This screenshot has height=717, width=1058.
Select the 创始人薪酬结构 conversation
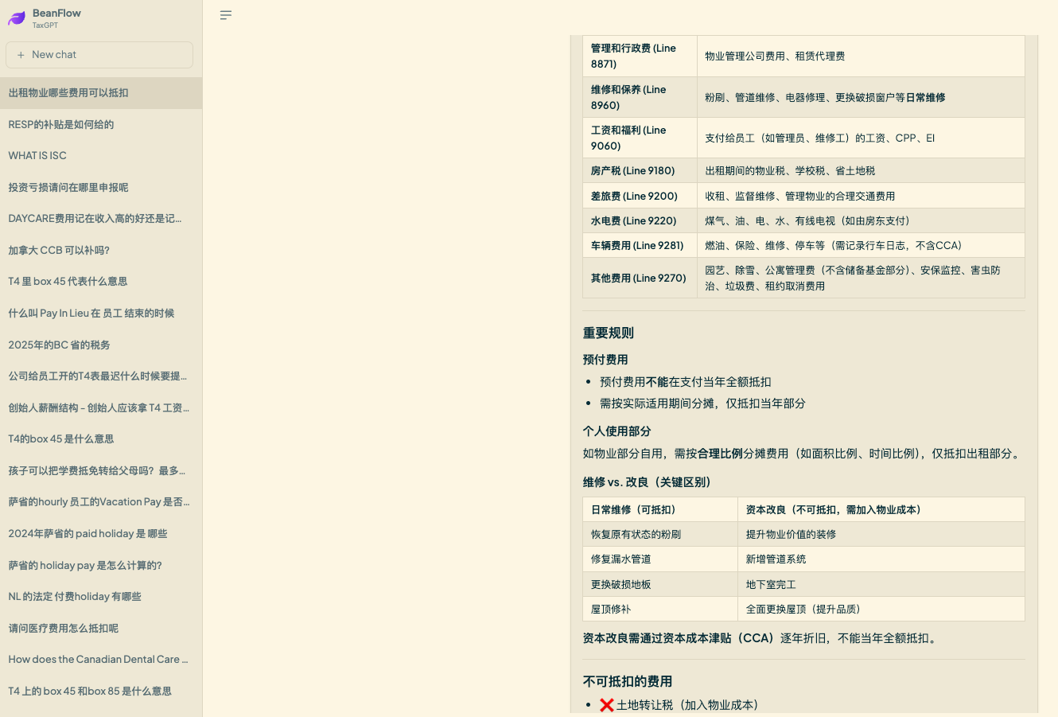coord(99,408)
